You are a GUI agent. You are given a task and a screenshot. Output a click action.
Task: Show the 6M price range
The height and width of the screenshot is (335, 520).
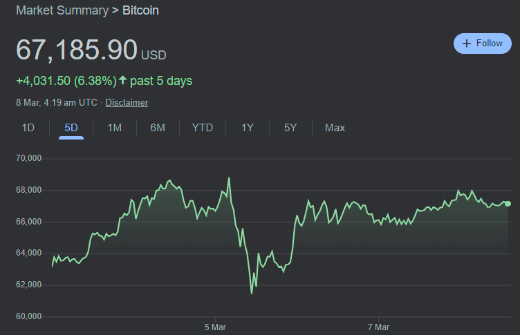158,128
